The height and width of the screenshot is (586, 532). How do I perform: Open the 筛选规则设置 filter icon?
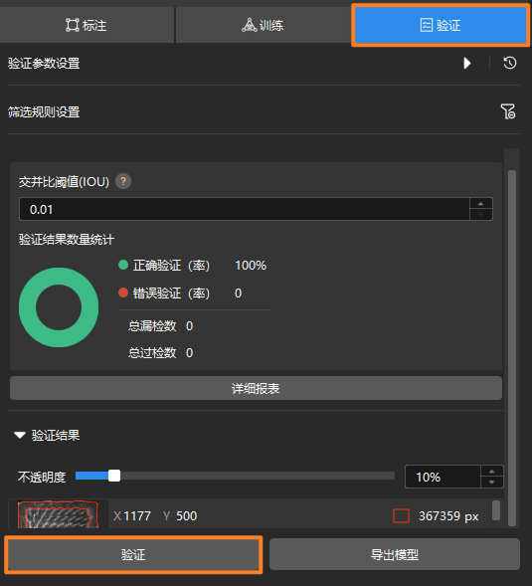click(x=508, y=111)
